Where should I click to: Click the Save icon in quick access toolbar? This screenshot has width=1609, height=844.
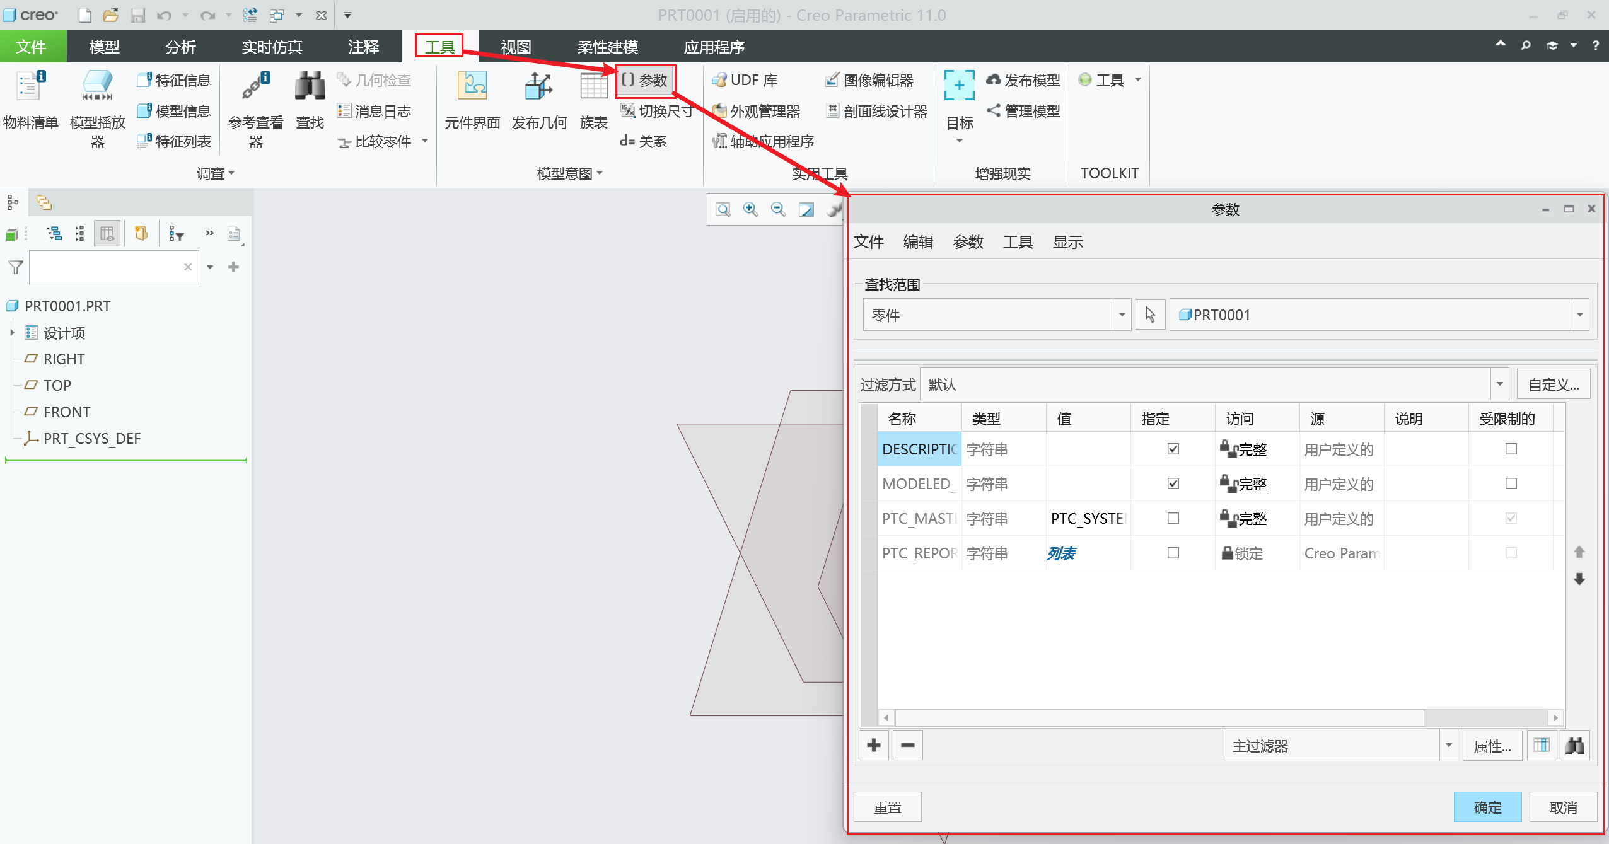click(138, 15)
